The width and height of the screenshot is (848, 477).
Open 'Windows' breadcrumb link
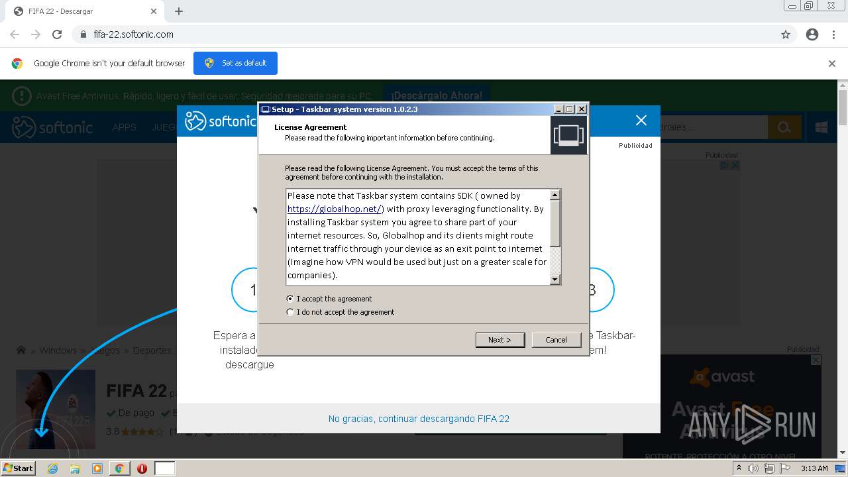(x=58, y=350)
